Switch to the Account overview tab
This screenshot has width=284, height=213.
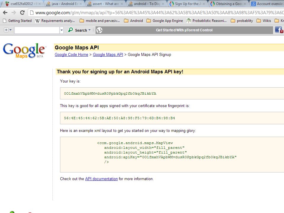(x=268, y=4)
